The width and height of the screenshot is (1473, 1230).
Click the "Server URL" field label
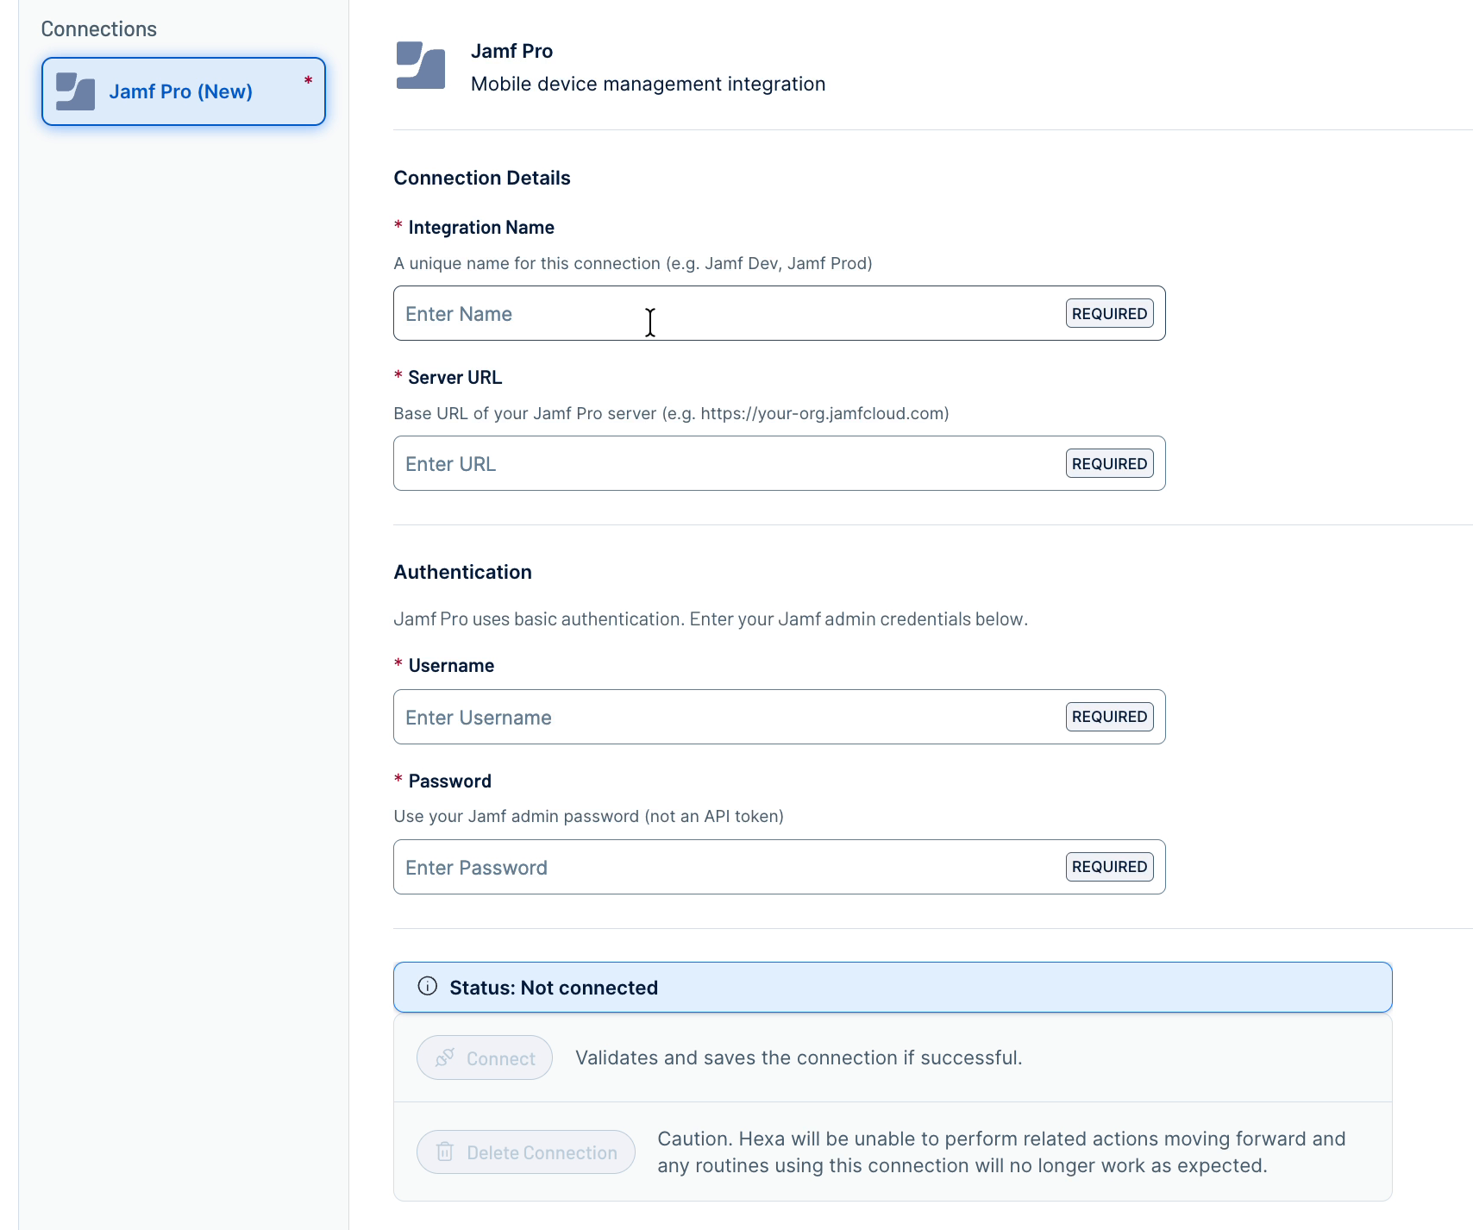coord(455,378)
